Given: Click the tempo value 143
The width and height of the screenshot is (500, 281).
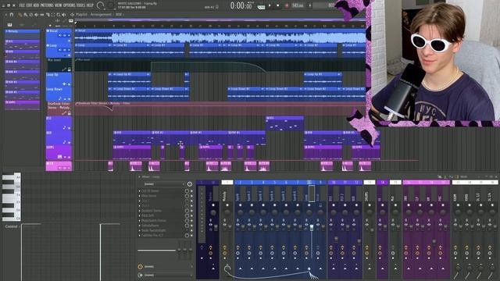Looking at the screenshot, I should coord(298,5).
